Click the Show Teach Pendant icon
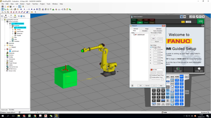This screenshot has height=118, width=211. (x=2, y=9)
